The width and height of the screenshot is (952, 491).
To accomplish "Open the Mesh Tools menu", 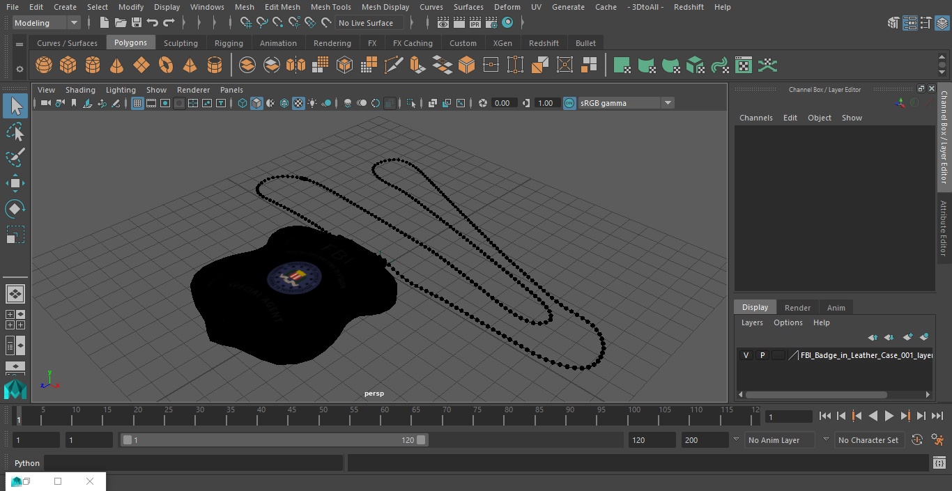I will [330, 7].
